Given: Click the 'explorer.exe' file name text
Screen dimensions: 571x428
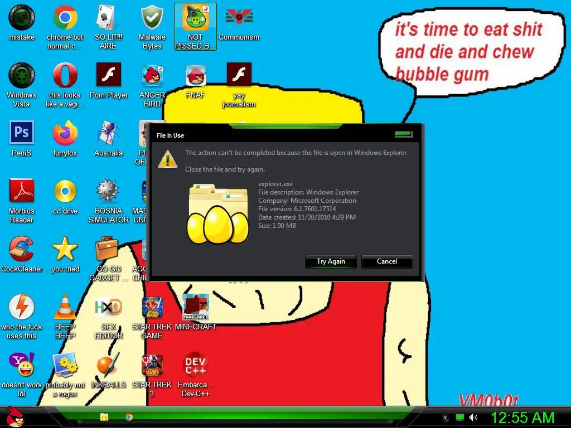Looking at the screenshot, I should [x=275, y=184].
